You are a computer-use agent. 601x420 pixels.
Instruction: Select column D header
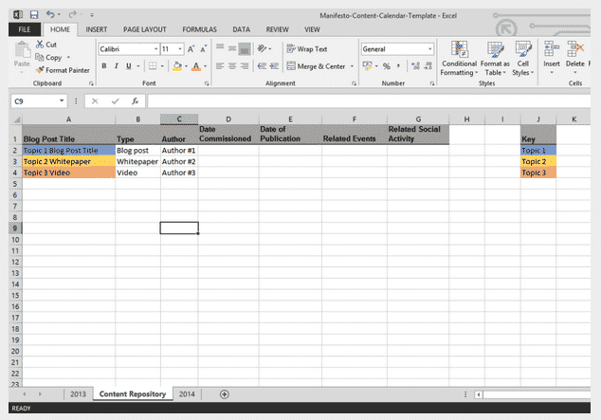[x=228, y=119]
